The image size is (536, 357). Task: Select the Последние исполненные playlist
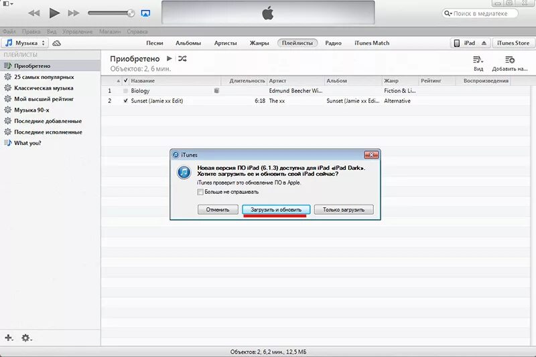50,132
